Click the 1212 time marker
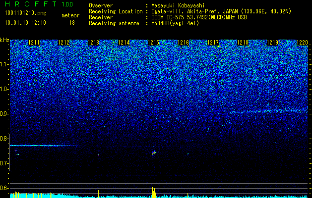Screen dimensions: 312x198 [64, 43]
